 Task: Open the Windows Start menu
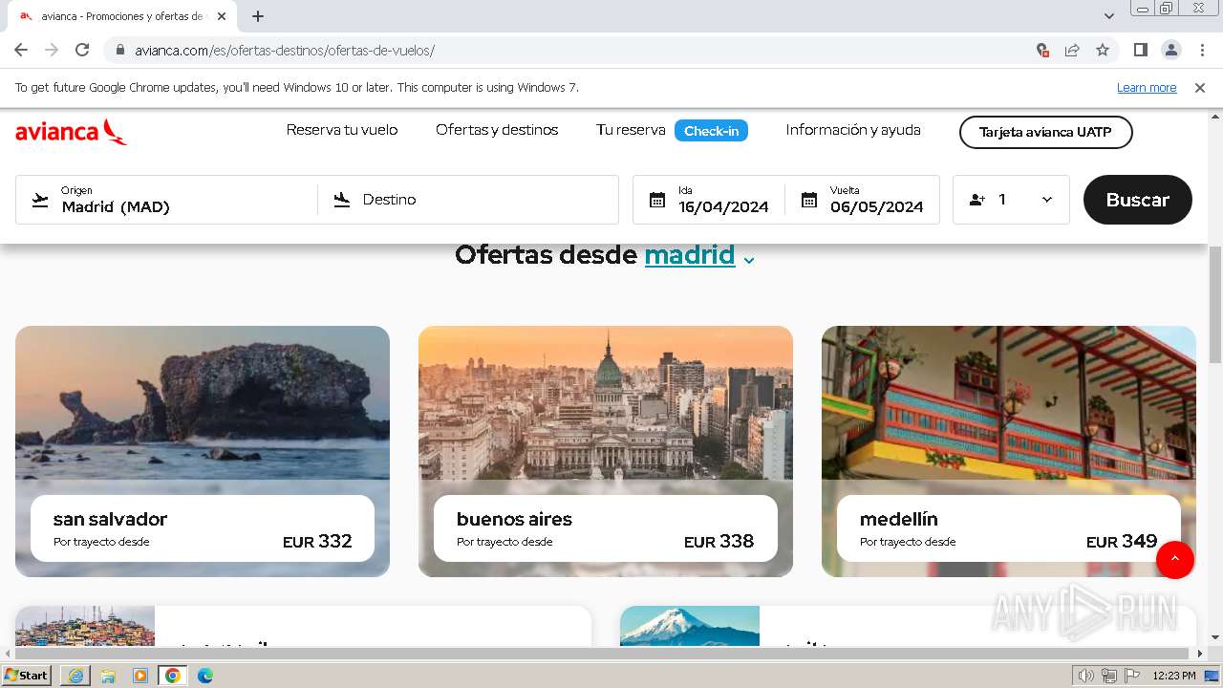26,676
